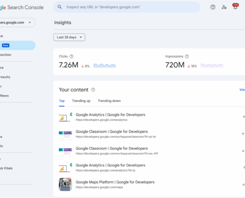
Task: Open the Last 28 days dropdown
Action: [69, 37]
